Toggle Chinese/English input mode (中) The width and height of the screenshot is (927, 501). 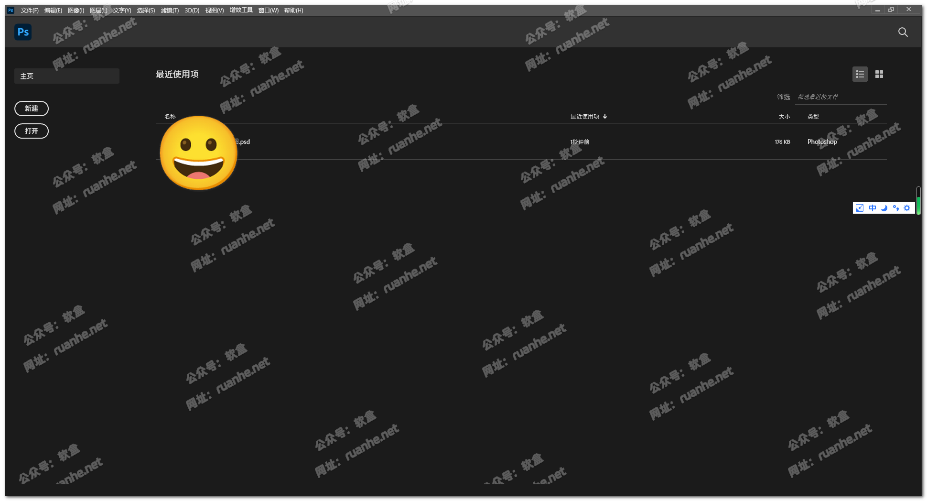(x=872, y=208)
